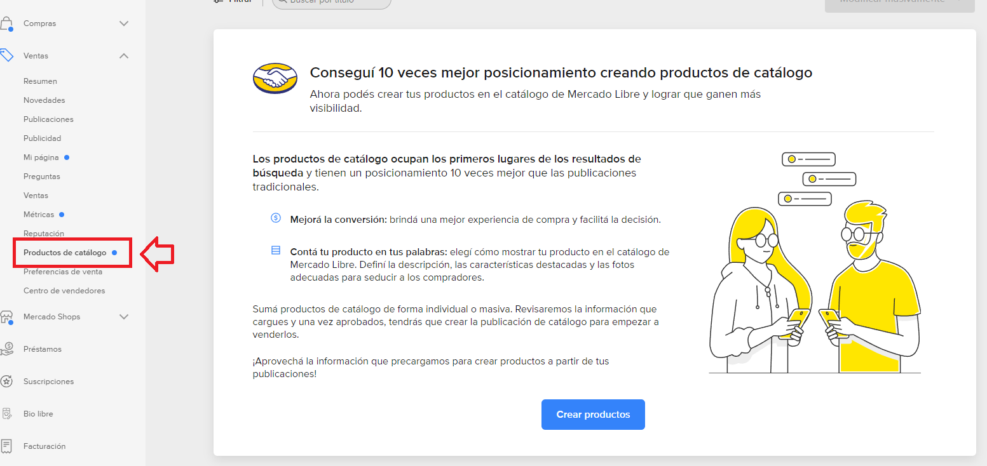Click the illustration of two people with phones
This screenshot has height=466, width=987.
[x=815, y=263]
